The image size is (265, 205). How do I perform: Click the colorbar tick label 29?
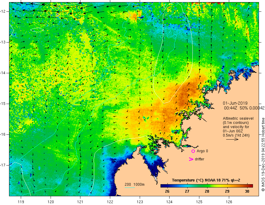click(x=227, y=191)
